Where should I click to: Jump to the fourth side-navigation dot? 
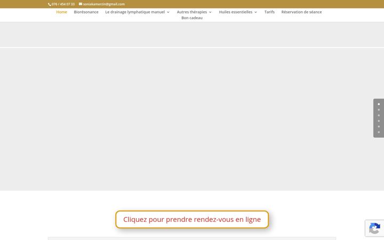click(379, 121)
